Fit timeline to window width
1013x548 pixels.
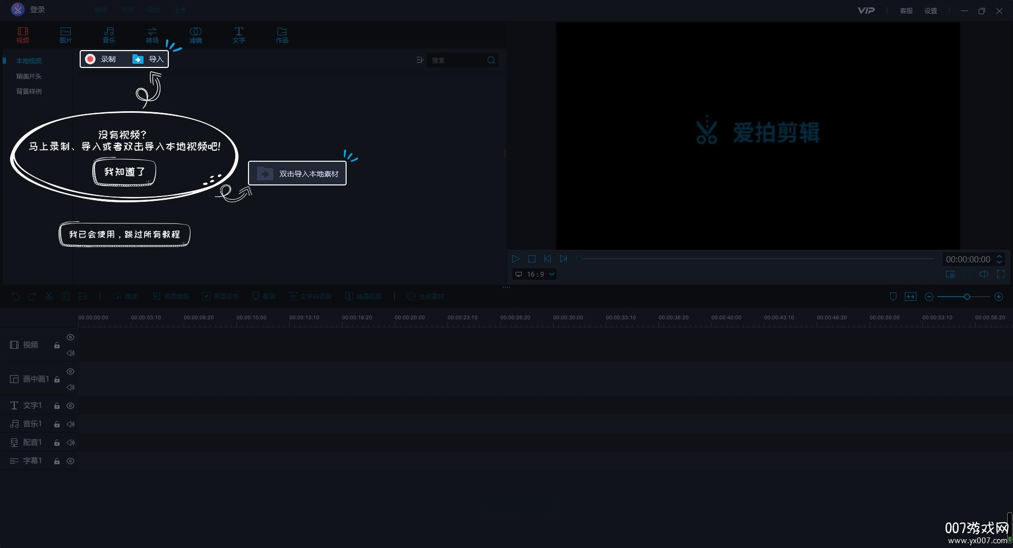pos(911,297)
